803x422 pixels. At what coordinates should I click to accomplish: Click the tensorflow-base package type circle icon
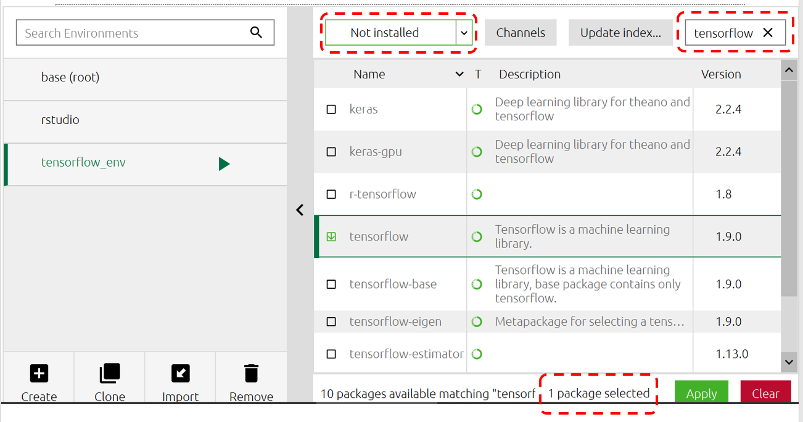[477, 284]
